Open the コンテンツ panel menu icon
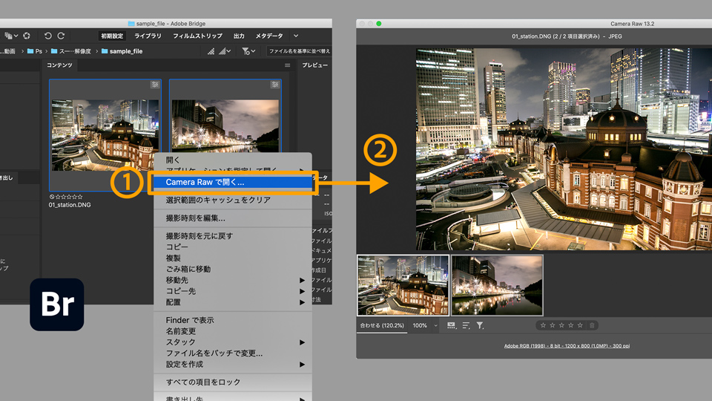Image resolution: width=712 pixels, height=401 pixels. 288,65
